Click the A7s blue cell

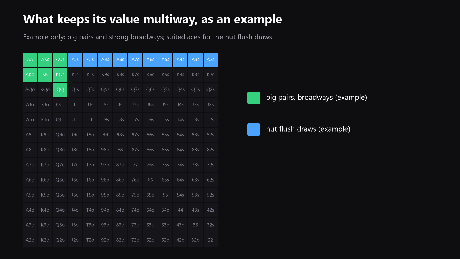[x=135, y=60]
